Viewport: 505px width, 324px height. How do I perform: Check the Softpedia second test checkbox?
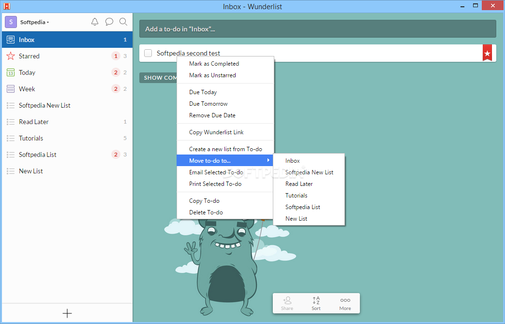coord(148,53)
